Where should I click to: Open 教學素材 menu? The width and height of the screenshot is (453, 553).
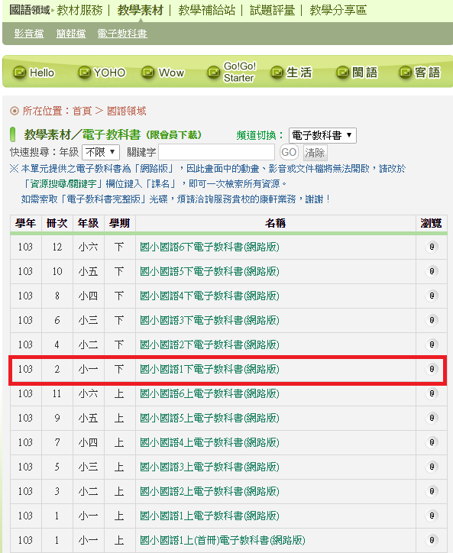(141, 10)
